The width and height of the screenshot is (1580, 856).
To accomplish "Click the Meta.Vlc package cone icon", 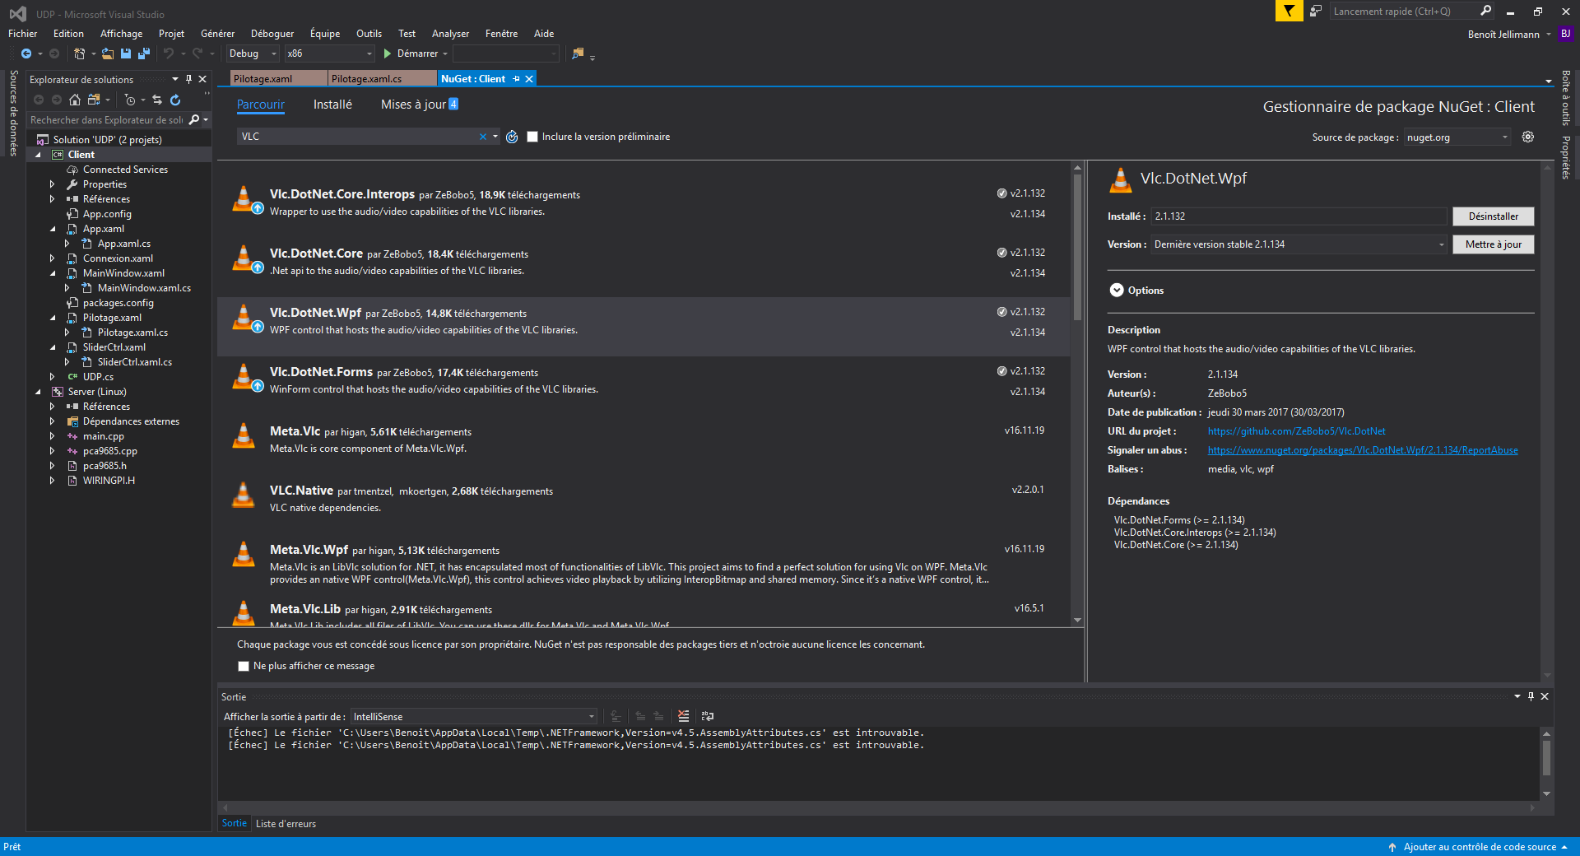I will pos(244,435).
